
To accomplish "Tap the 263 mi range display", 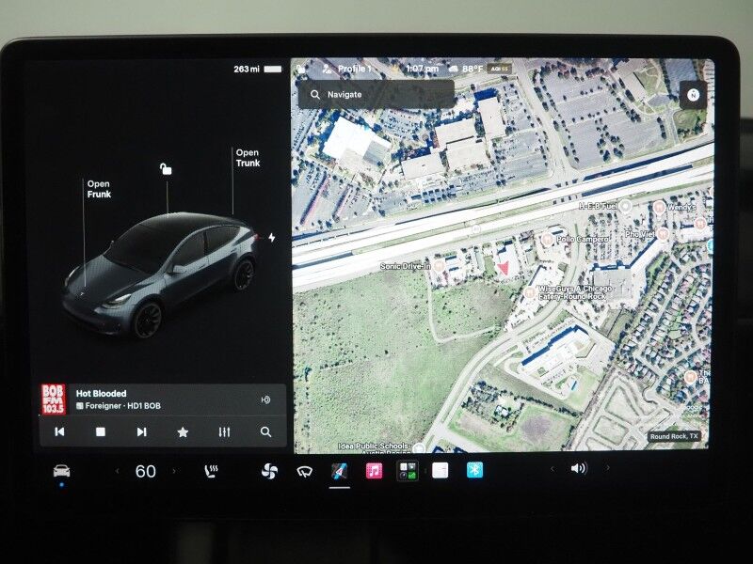I will (247, 69).
